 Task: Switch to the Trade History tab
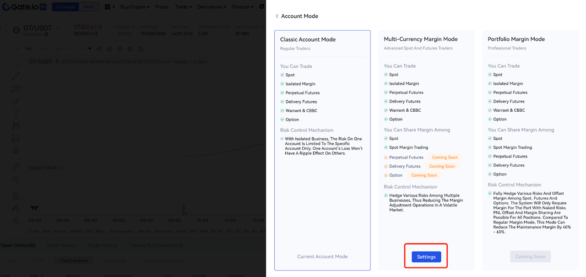[x=103, y=245]
